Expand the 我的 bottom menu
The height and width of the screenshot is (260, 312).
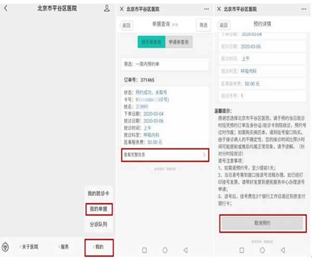pyautogui.click(x=98, y=246)
